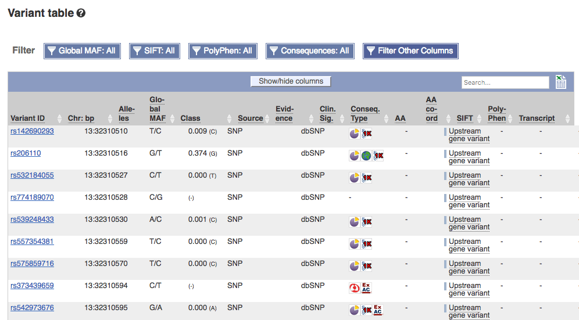Image resolution: width=579 pixels, height=320 pixels.
Task: Download table via the spreadsheet export icon
Action: click(x=560, y=82)
